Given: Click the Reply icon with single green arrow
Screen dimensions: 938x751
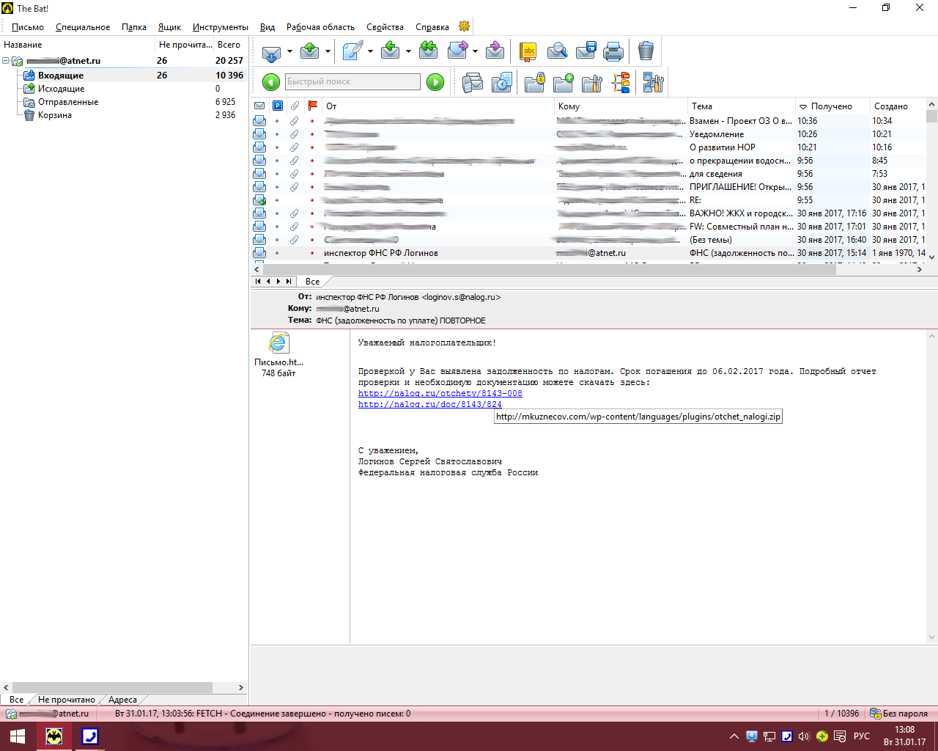Looking at the screenshot, I should (x=391, y=51).
